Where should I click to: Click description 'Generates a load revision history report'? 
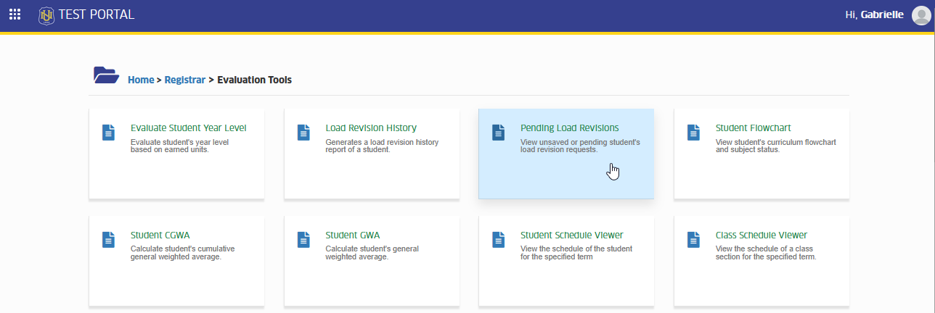[383, 146]
